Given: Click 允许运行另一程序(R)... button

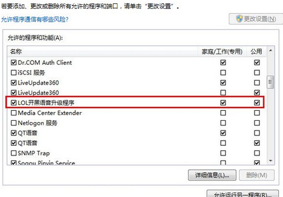Looking at the screenshot, I should coord(243,194).
